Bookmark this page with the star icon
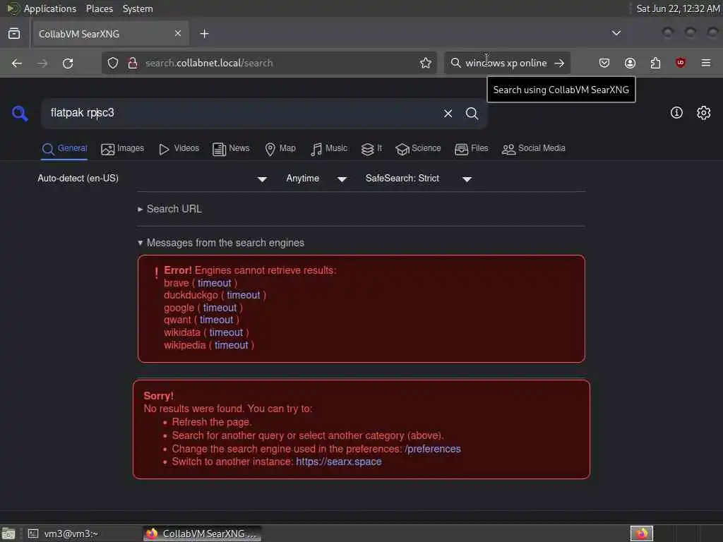The width and height of the screenshot is (723, 542). [426, 63]
